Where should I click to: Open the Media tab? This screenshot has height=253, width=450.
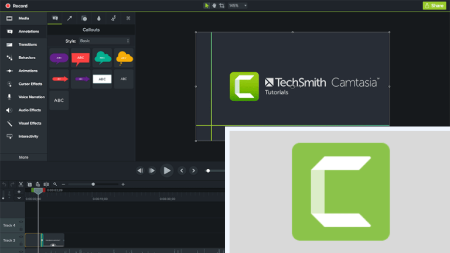click(x=23, y=18)
